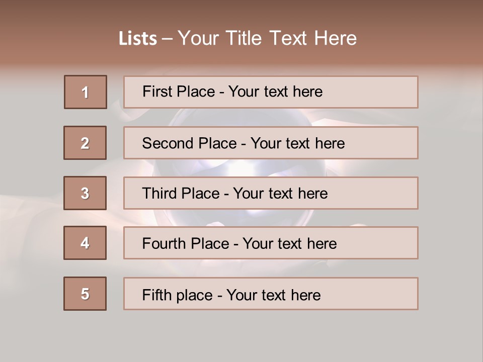Click the word "Fifth" in the list
The height and width of the screenshot is (362, 483).
155,295
